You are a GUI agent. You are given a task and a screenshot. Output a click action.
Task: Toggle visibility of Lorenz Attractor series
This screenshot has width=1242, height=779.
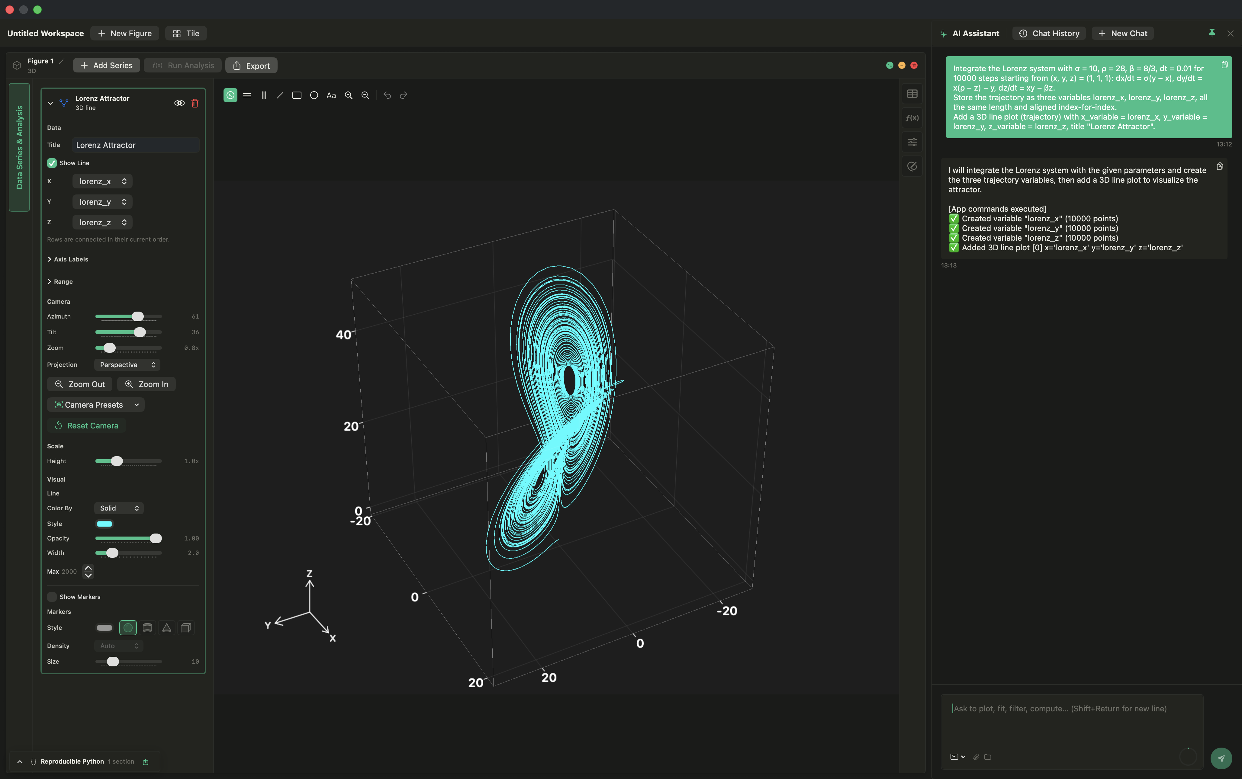pos(179,103)
